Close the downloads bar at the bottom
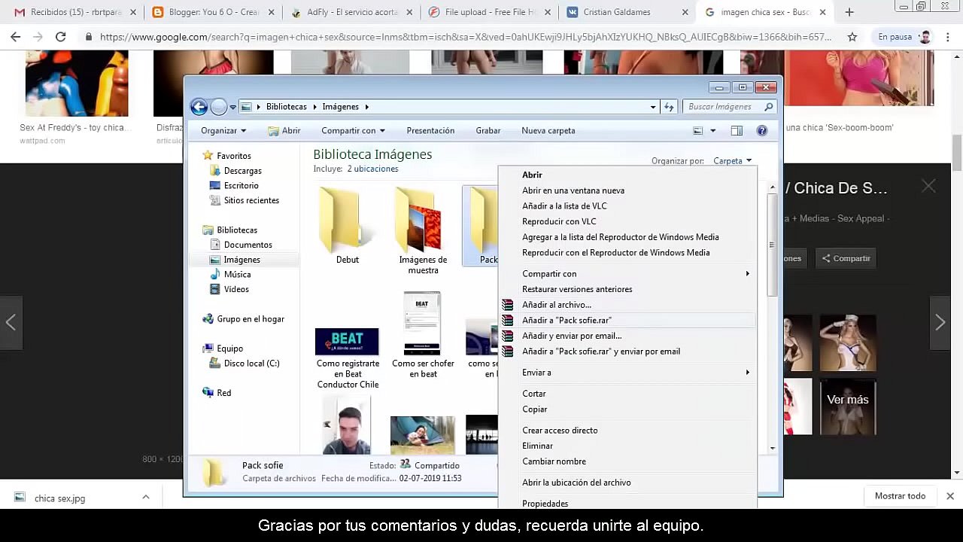This screenshot has width=963, height=542. pos(949,496)
